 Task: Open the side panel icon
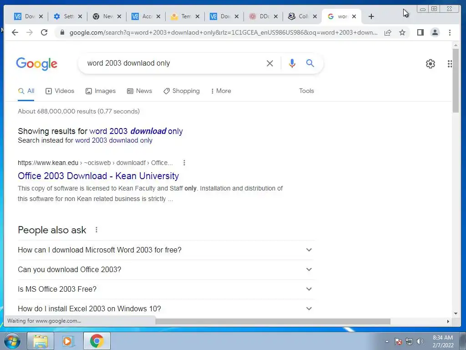[420, 32]
